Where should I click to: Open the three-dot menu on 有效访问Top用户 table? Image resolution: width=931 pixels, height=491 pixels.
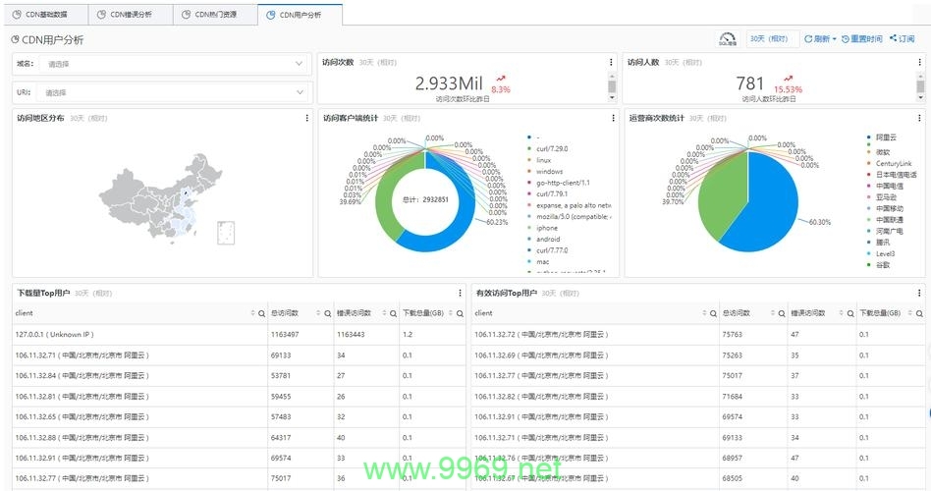click(917, 293)
